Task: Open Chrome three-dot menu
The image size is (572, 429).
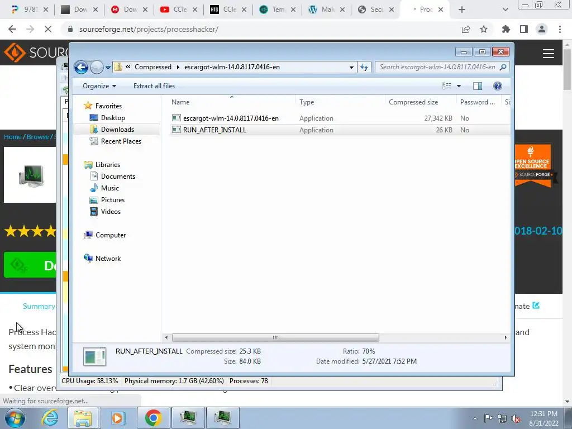Action: [560, 29]
